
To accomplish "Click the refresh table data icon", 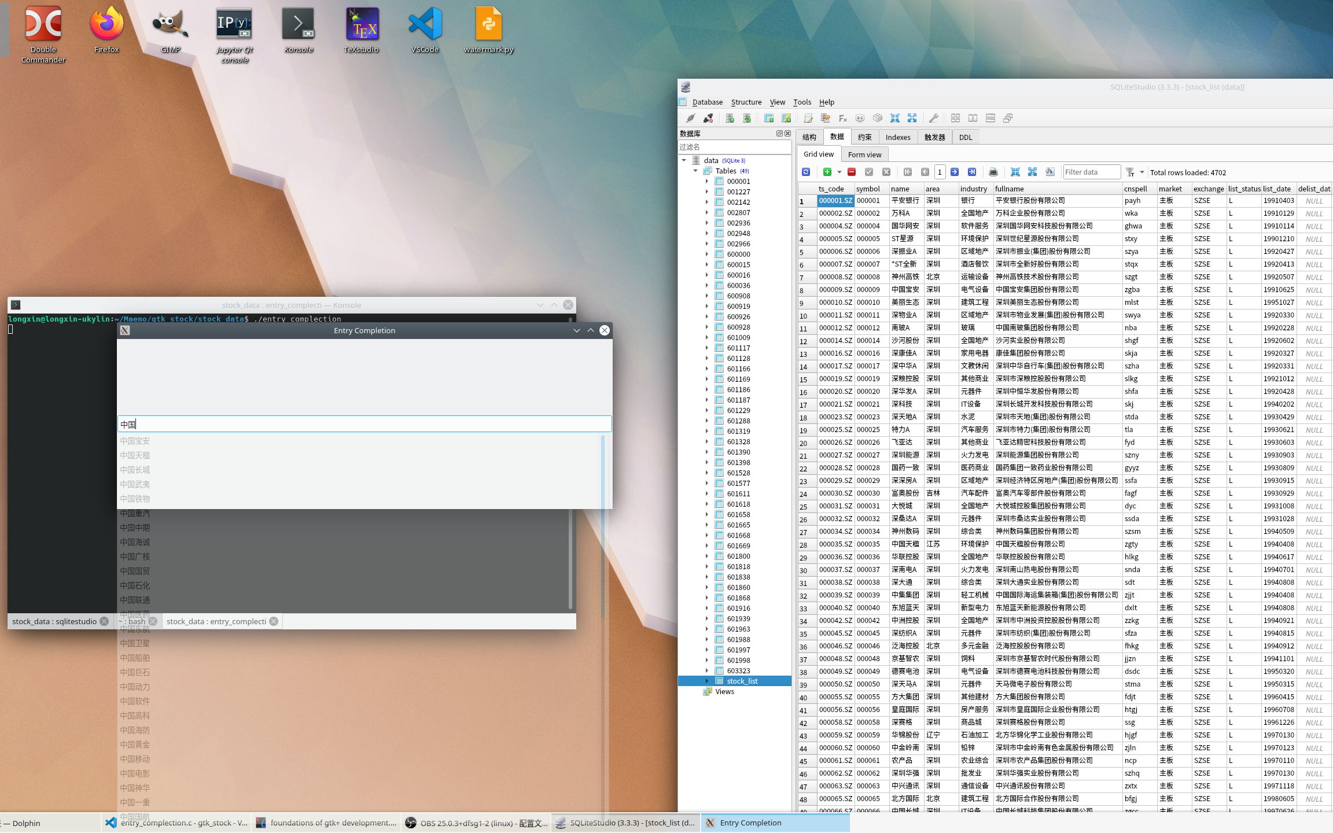I will 806,172.
